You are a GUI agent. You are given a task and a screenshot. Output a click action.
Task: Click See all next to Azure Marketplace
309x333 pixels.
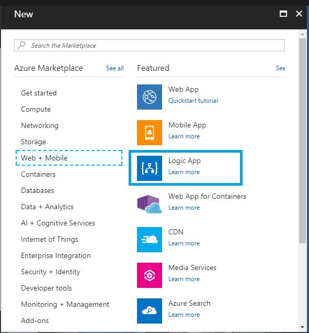point(115,68)
